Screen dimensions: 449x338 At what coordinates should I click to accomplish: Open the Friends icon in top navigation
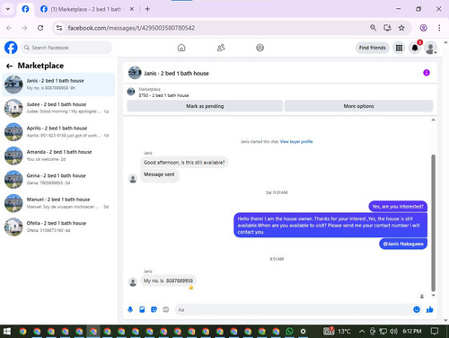pos(221,48)
